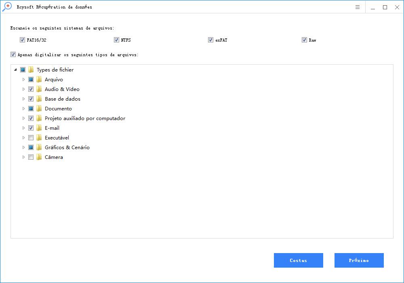Image resolution: width=404 pixels, height=283 pixels.
Task: Click the E-mail folder icon
Action: click(39, 128)
